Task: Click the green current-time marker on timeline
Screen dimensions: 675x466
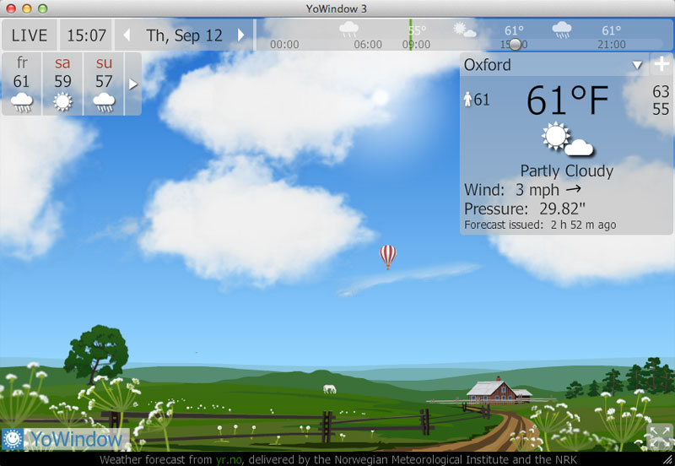Action: point(410,35)
